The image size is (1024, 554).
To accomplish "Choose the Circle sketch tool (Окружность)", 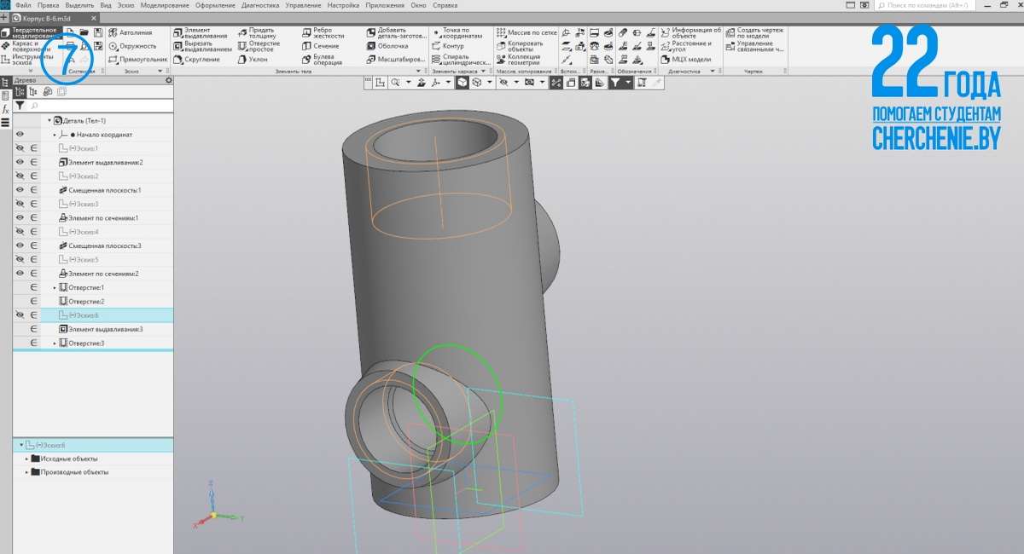I will [x=137, y=46].
